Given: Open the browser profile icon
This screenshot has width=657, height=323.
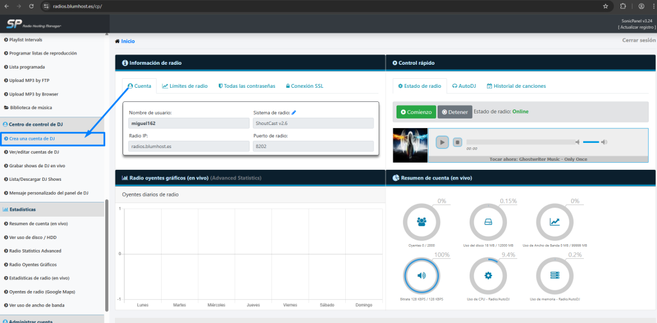Looking at the screenshot, I should click(x=641, y=6).
